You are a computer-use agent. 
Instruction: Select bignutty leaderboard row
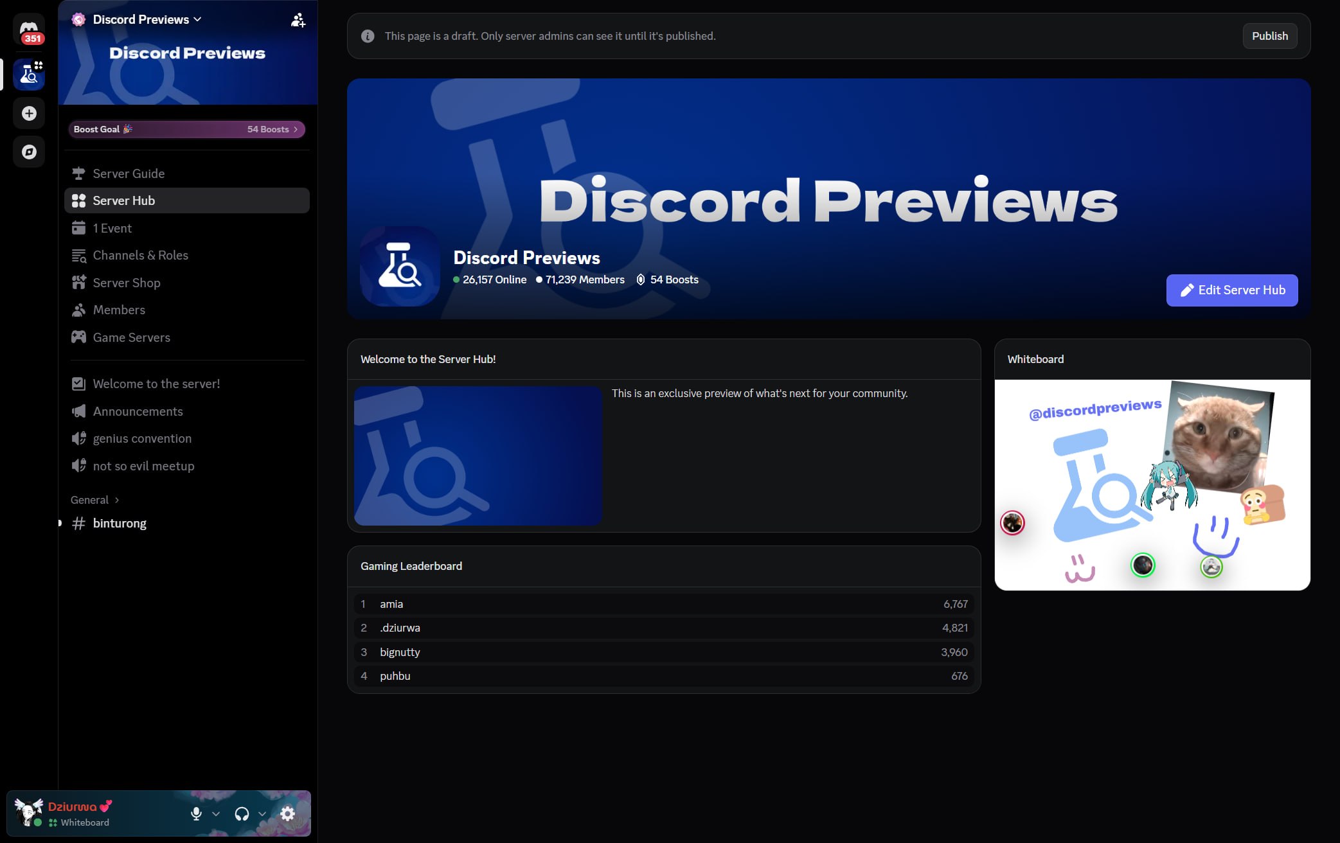point(663,652)
